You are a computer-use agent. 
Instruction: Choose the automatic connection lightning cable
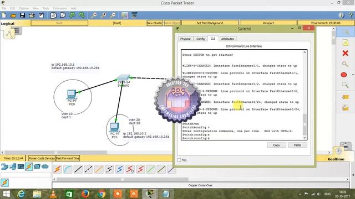click(58, 169)
